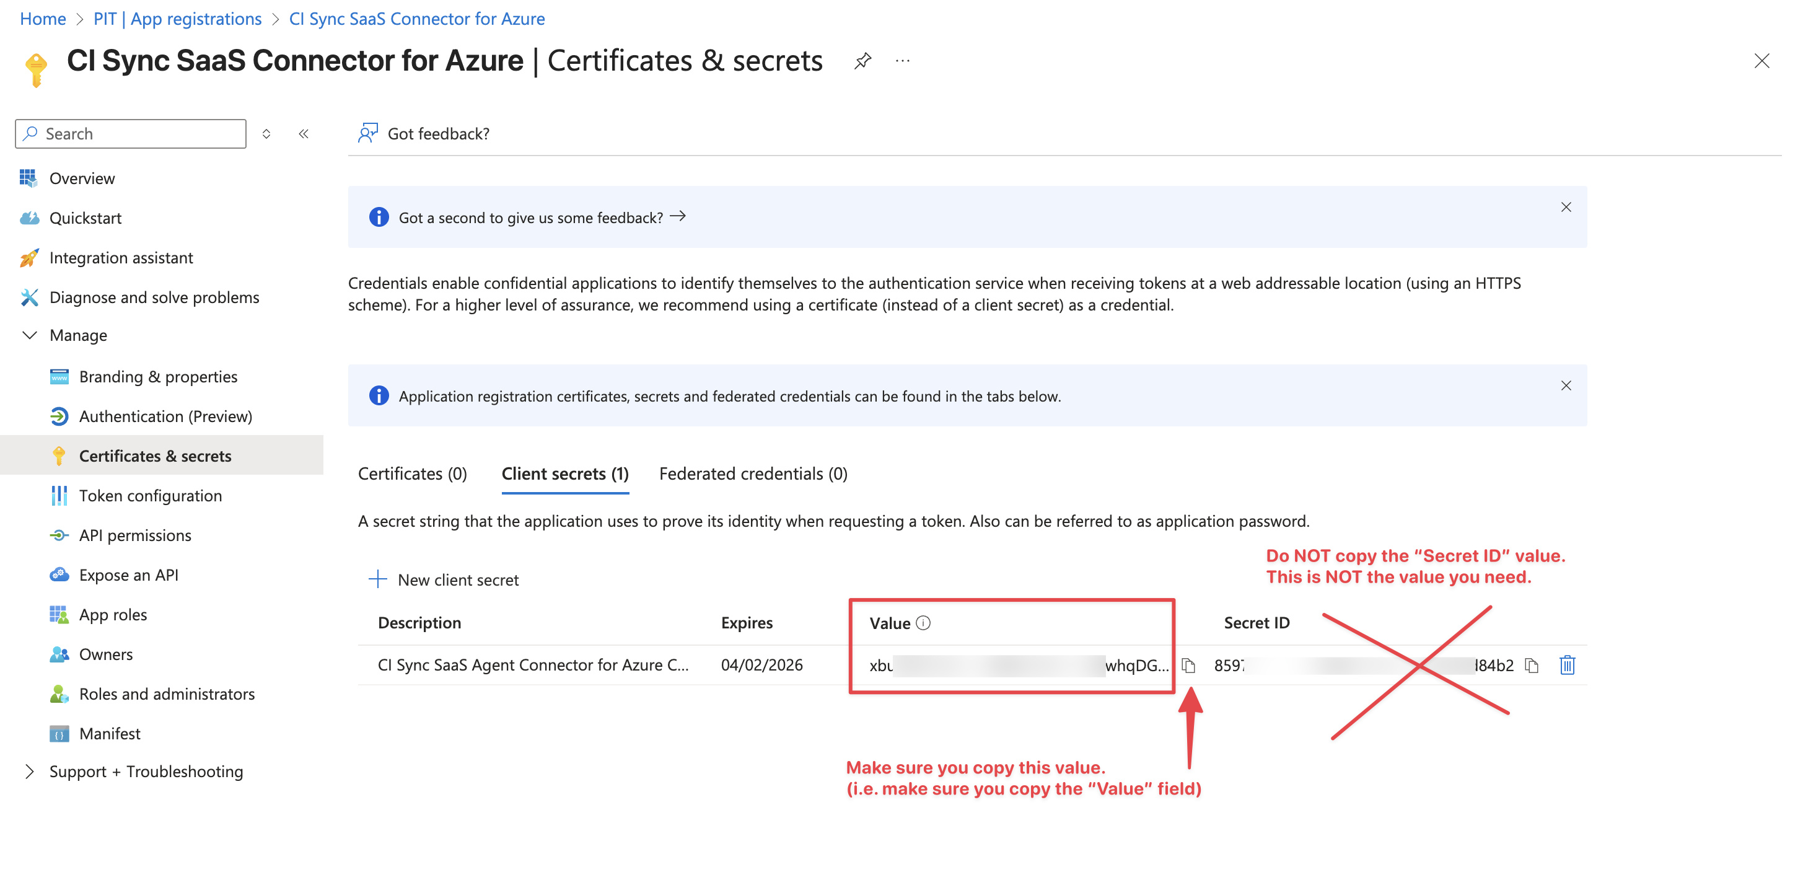This screenshot has height=880, width=1803.
Task: Toggle expand/collapse all menu groups
Action: click(266, 134)
